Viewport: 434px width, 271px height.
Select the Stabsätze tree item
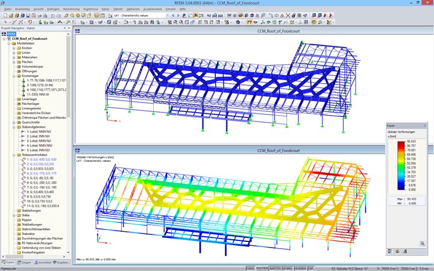point(28,234)
